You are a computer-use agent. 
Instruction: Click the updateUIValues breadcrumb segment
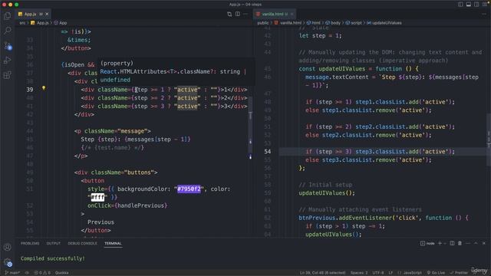[x=384, y=23]
